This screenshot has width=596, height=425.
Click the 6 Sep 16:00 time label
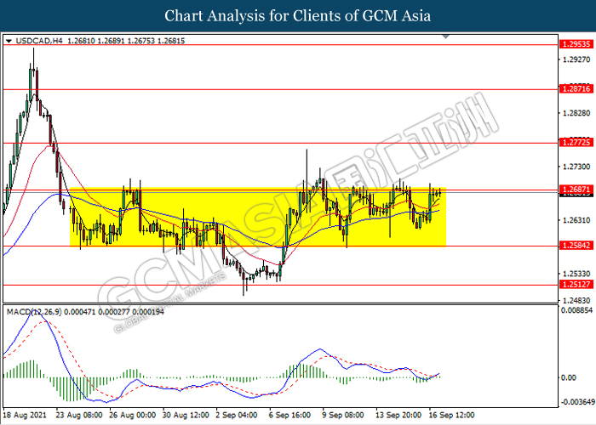289,415
